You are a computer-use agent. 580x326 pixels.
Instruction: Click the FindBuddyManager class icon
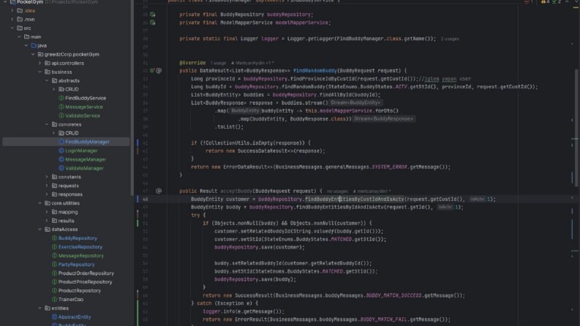click(x=61, y=142)
